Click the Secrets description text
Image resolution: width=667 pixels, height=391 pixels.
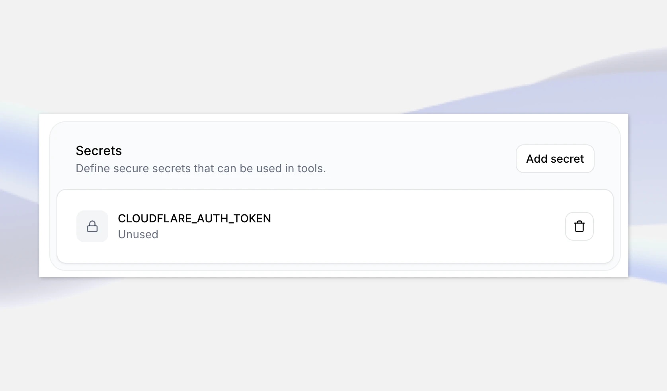201,168
